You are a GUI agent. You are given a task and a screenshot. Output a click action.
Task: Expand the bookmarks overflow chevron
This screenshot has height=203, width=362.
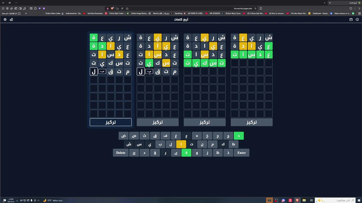pyautogui.click(x=26, y=13)
